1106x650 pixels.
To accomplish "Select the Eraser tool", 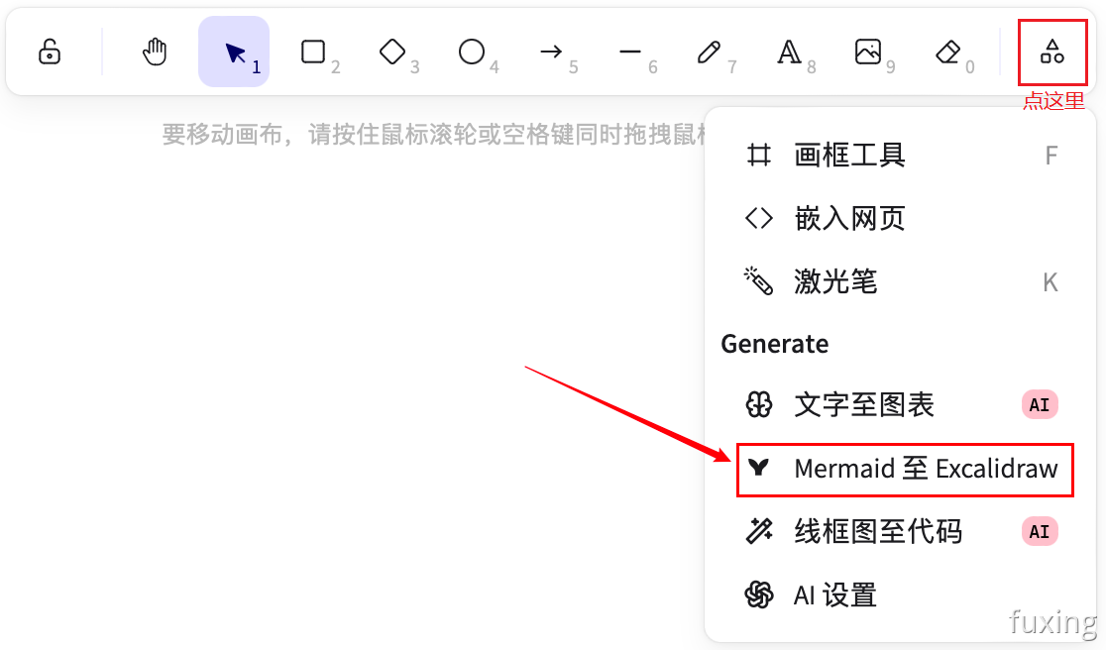I will pyautogui.click(x=947, y=52).
